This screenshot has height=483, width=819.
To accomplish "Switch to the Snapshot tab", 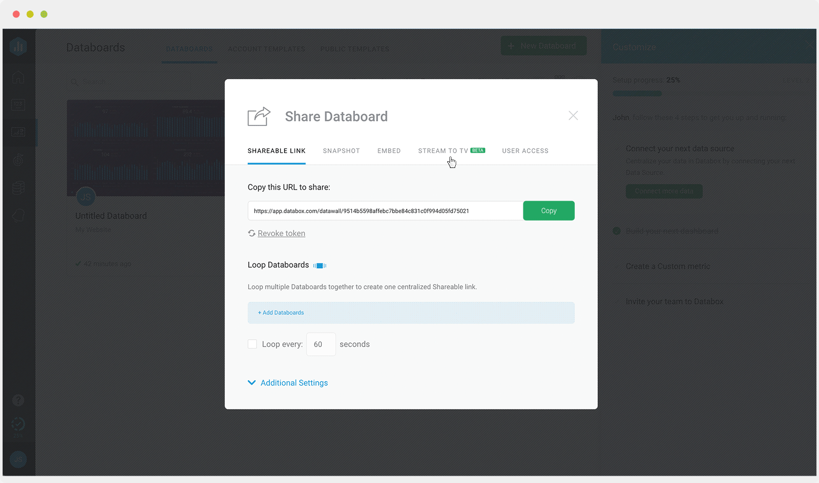I will click(341, 151).
